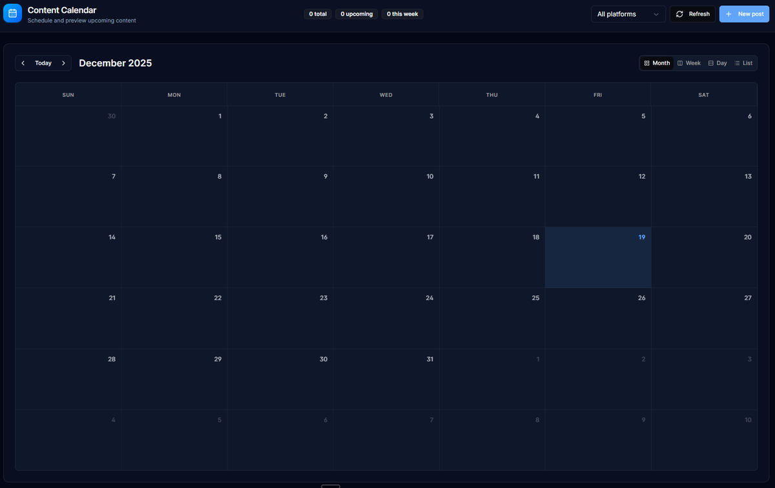Screen dimensions: 775x488
Task: Select today's highlighted date 19
Action: coord(598,257)
